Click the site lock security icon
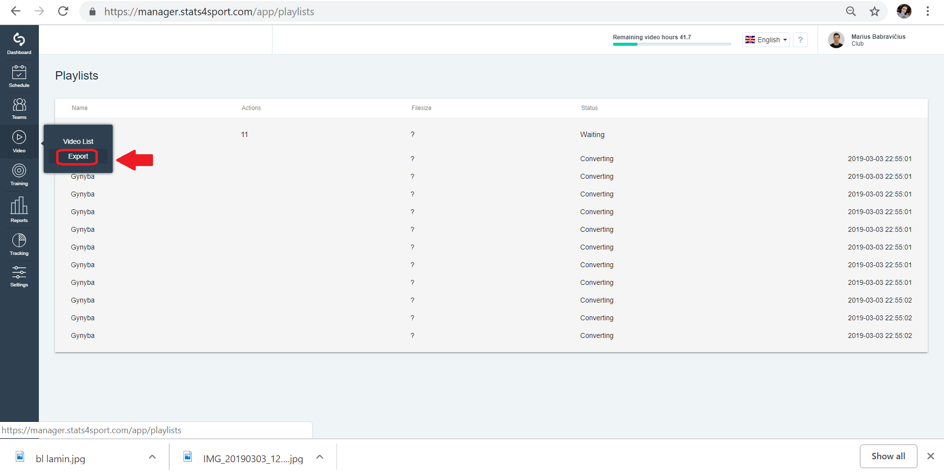The width and height of the screenshot is (944, 473). coord(92,11)
